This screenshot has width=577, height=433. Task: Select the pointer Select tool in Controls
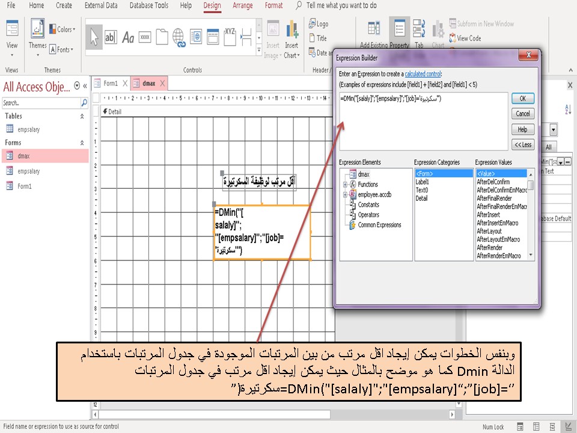94,36
